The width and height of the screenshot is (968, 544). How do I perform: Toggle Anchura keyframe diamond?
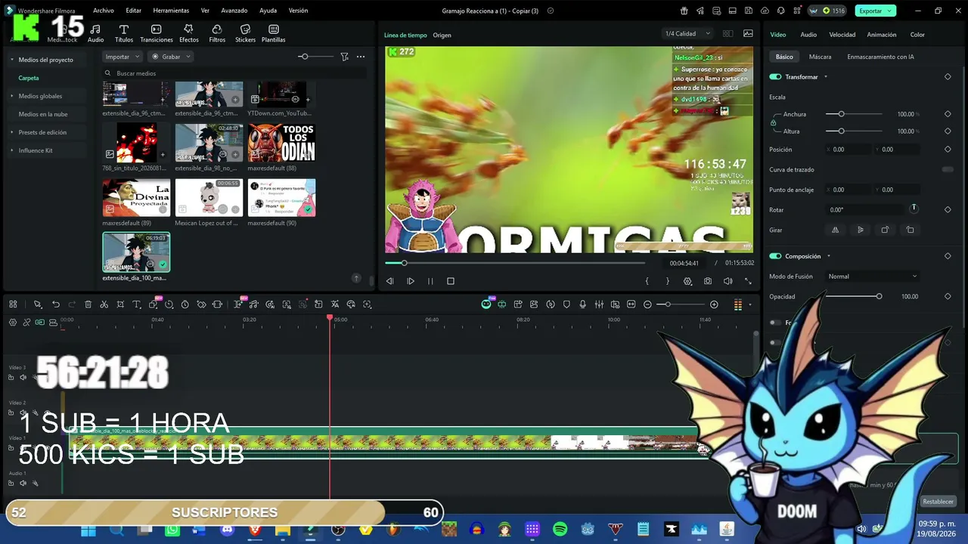(948, 114)
